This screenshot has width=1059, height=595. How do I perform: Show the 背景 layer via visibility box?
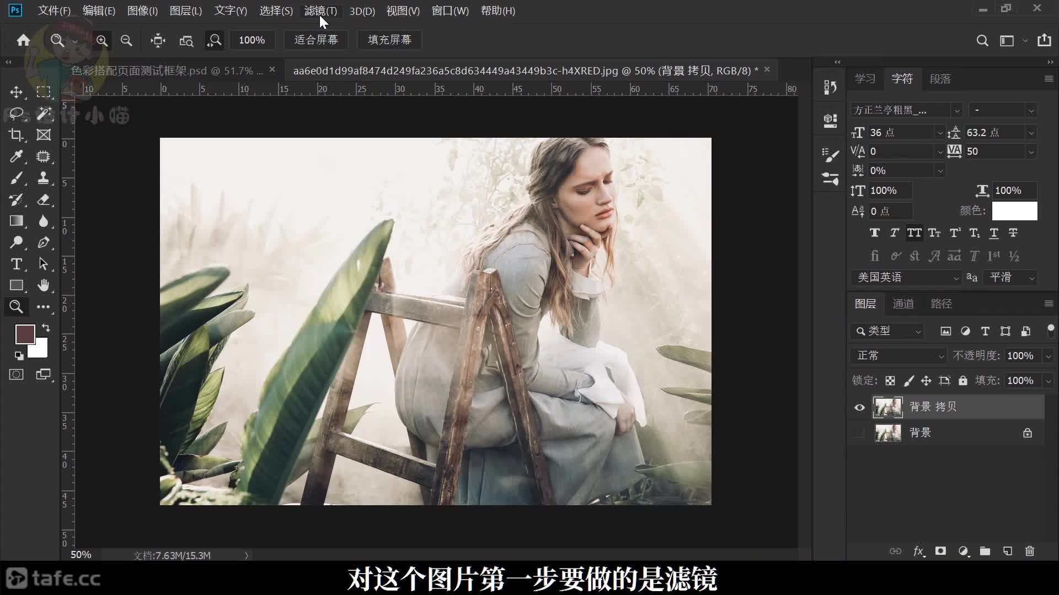tap(859, 433)
